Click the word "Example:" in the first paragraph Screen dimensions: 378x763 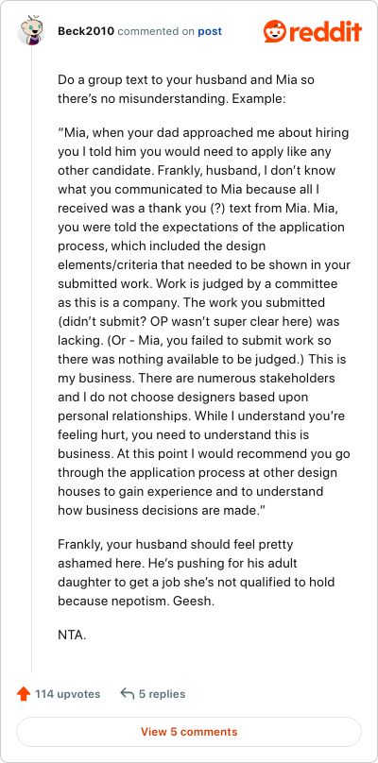pyautogui.click(x=259, y=99)
